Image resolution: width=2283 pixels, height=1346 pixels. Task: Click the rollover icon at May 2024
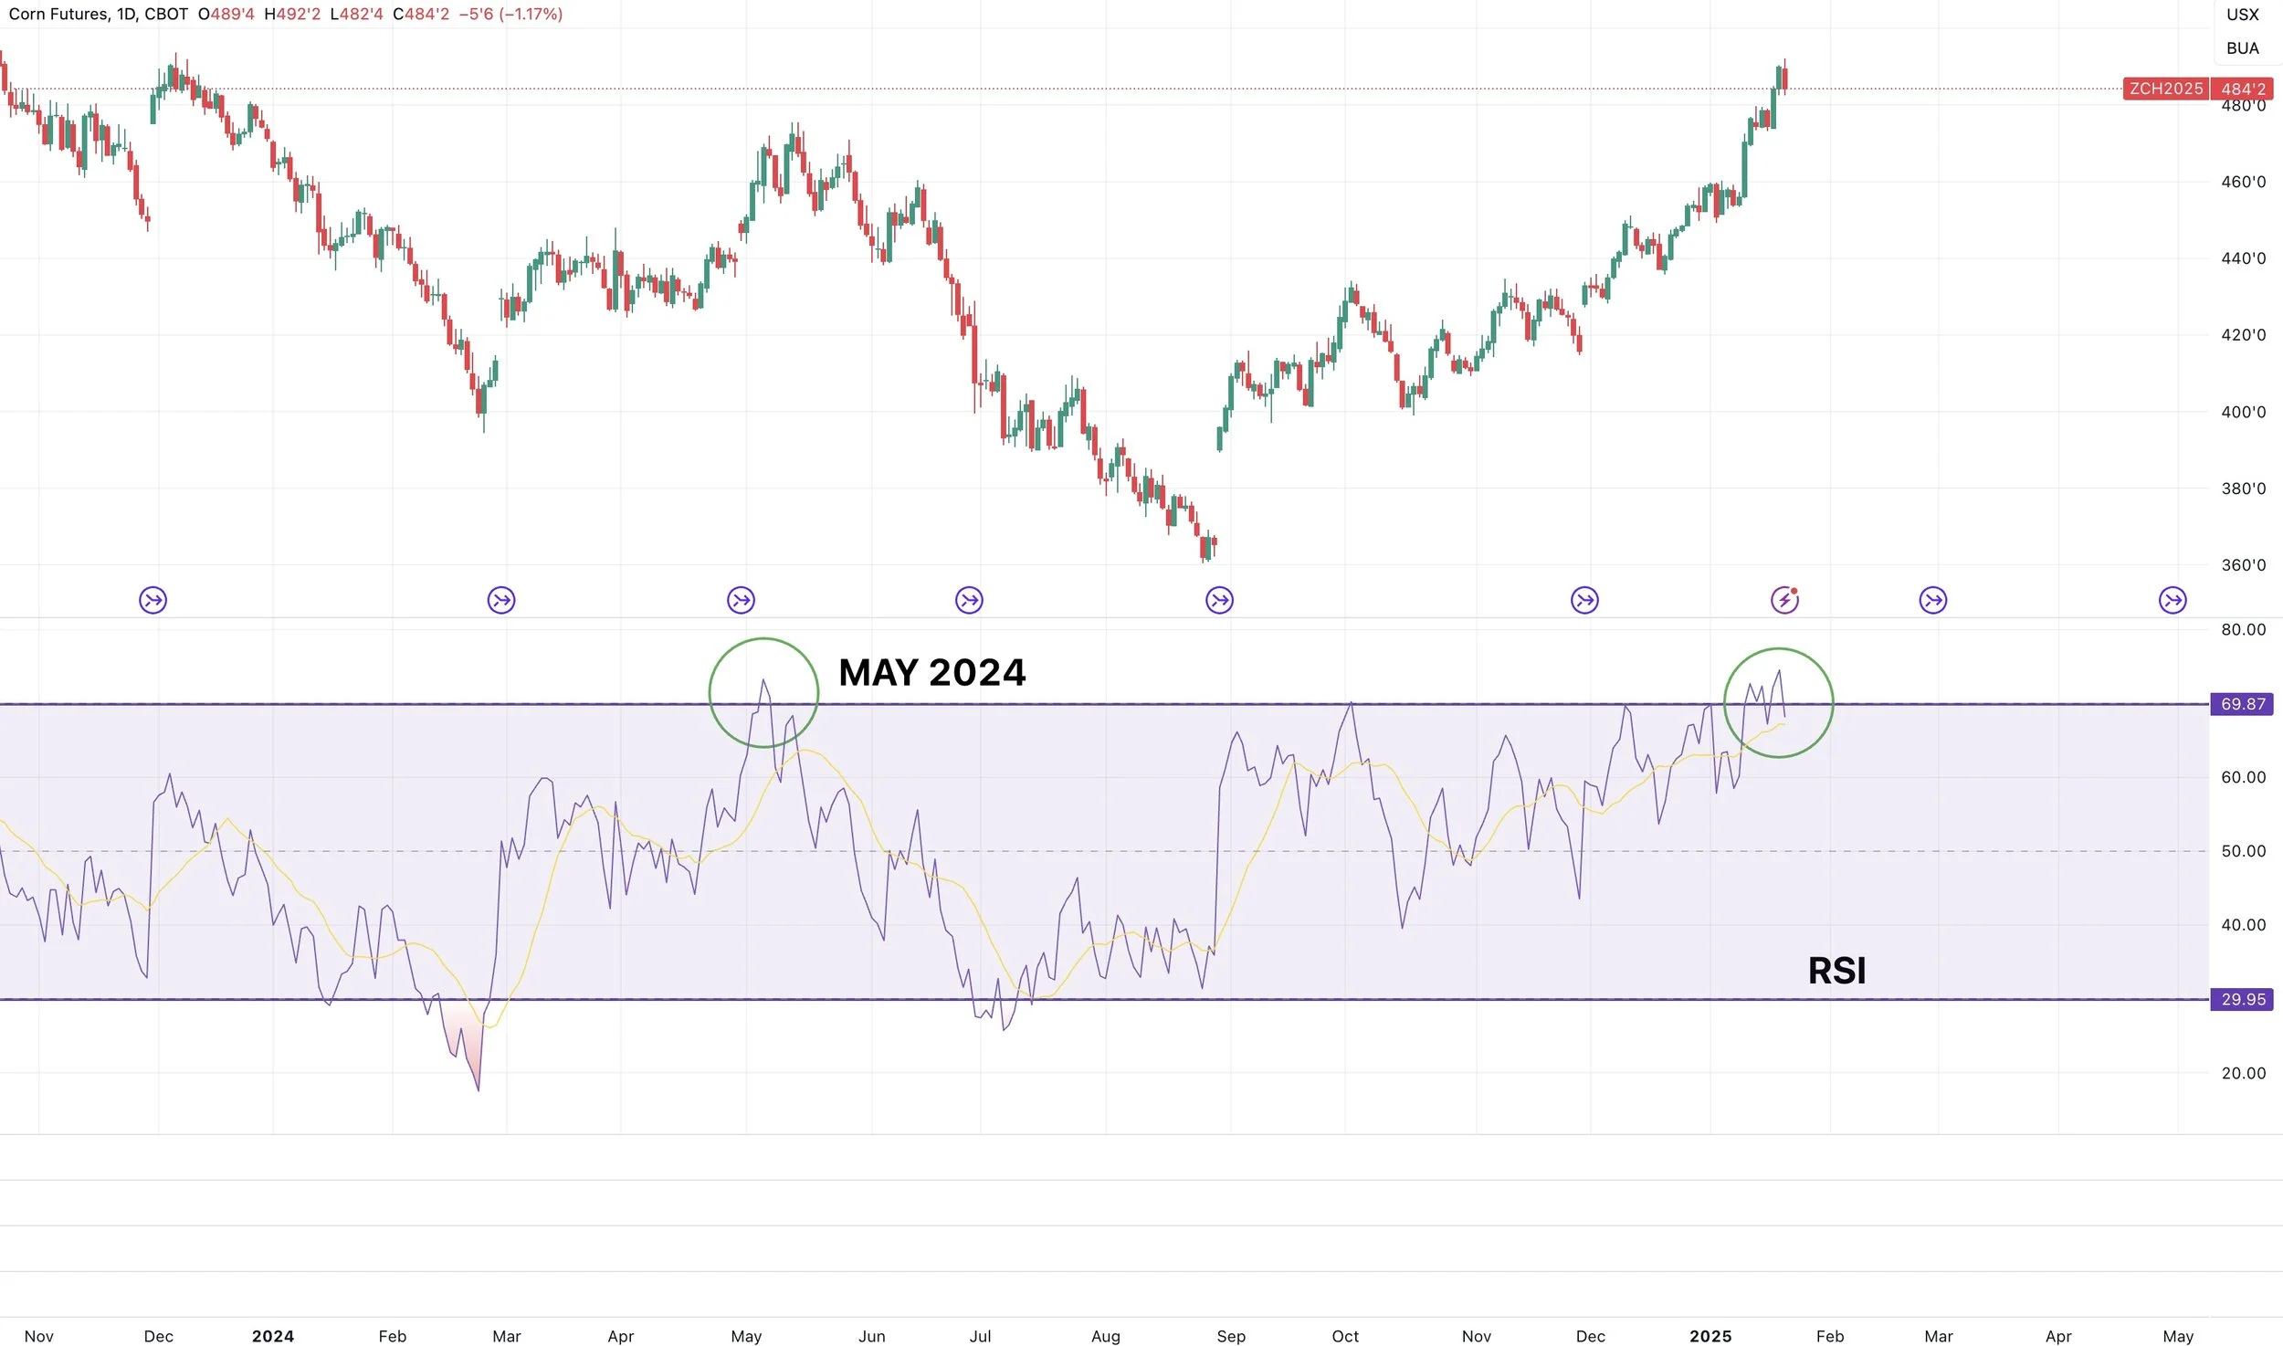tap(741, 600)
